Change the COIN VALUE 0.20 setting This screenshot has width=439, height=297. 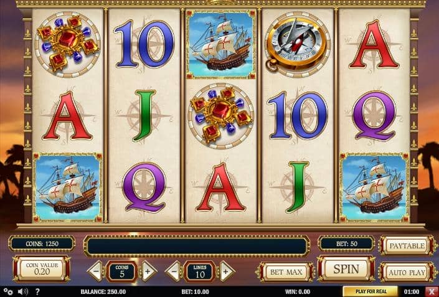pyautogui.click(x=42, y=269)
